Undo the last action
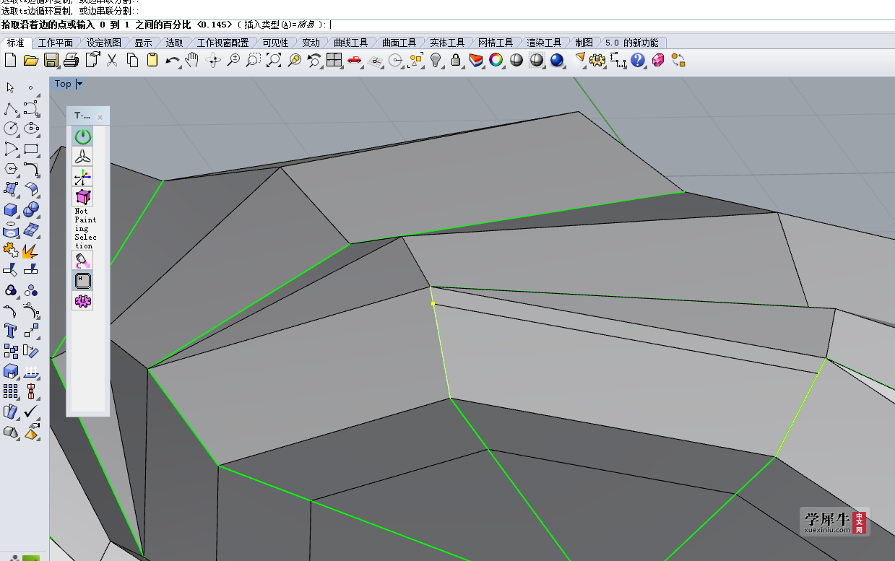The image size is (895, 561). tap(173, 61)
